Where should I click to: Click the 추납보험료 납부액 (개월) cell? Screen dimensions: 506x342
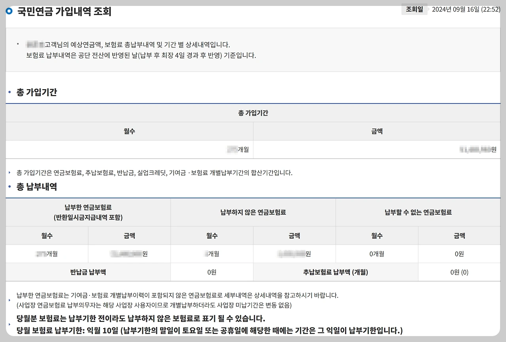335,271
